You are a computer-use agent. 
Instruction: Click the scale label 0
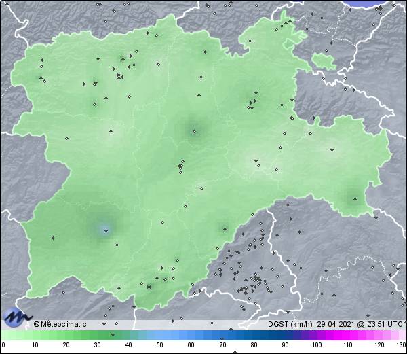(3, 345)
